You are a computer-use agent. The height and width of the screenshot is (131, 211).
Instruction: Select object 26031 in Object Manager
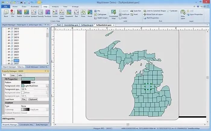pos(16,55)
